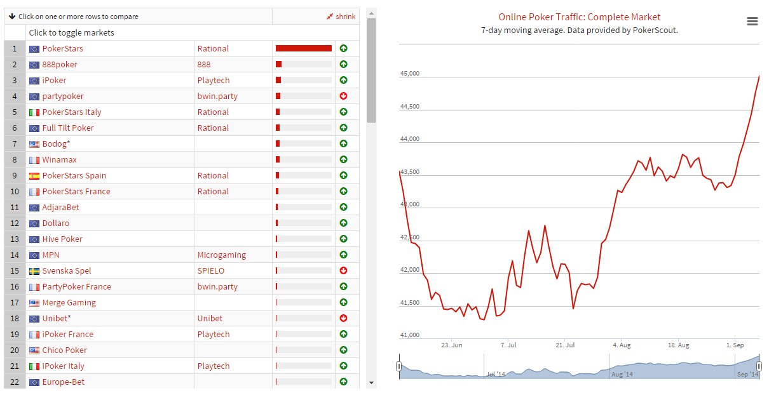Click the Svenska Spel Swedish flag
The height and width of the screenshot is (393, 769).
click(34, 271)
